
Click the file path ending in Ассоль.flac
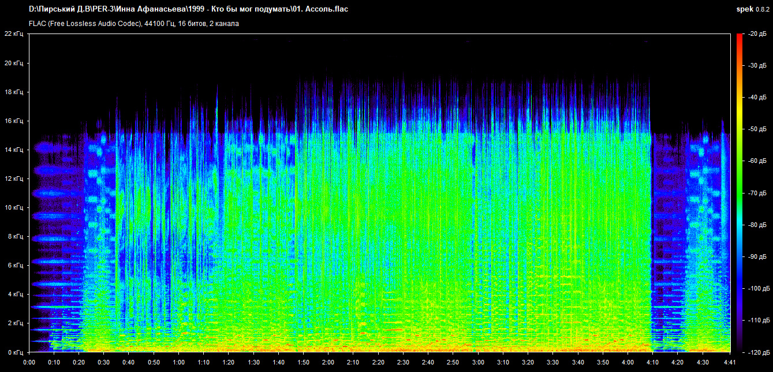188,9
